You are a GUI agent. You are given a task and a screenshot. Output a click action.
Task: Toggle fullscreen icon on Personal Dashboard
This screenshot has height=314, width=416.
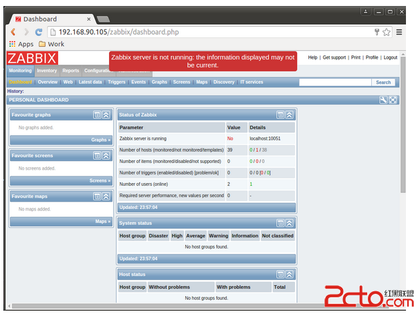(393, 100)
